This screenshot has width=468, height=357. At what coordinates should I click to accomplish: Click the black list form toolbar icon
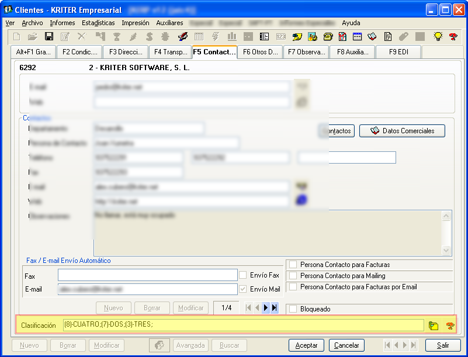point(264,37)
